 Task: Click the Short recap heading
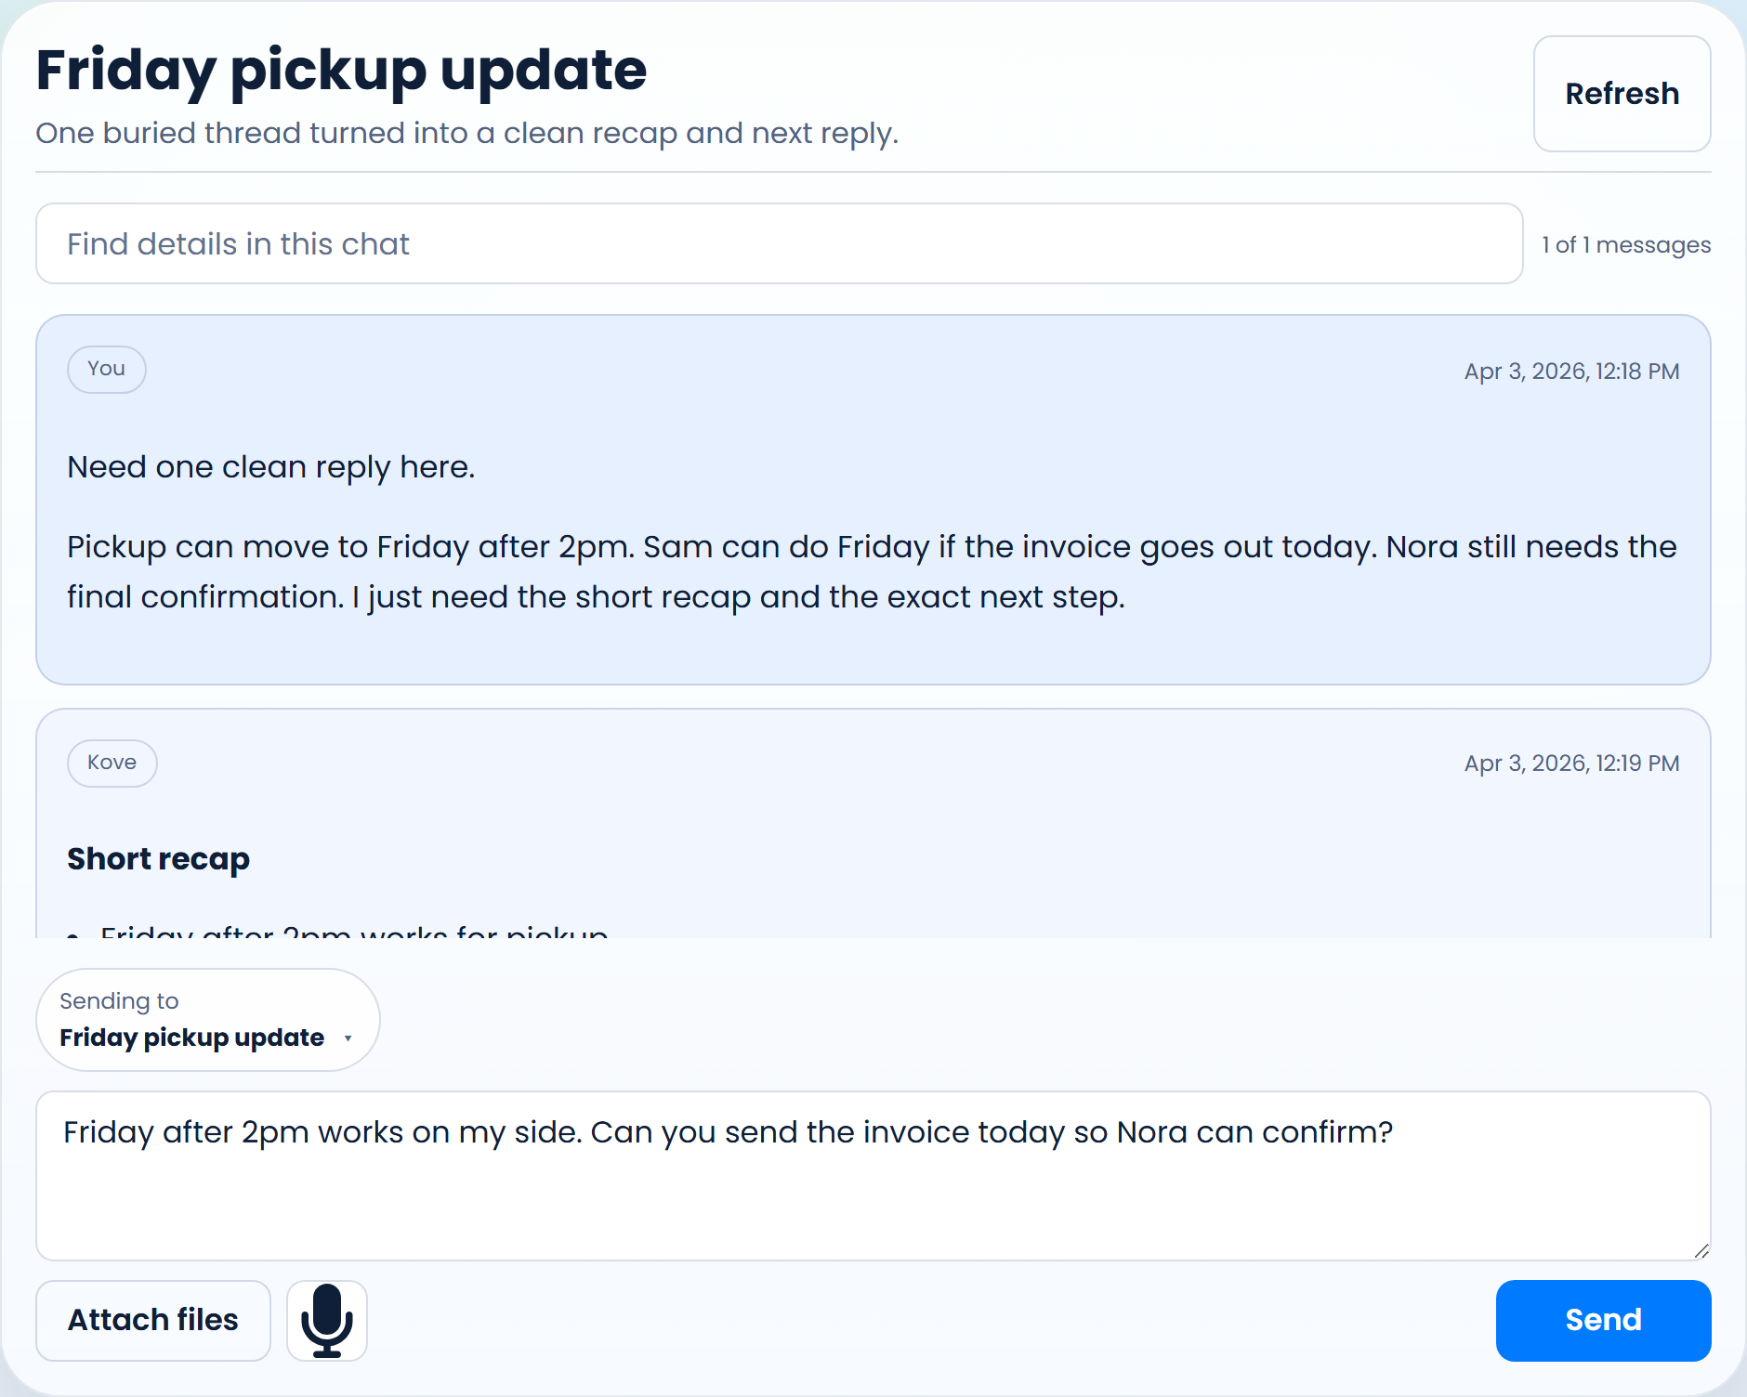point(158,859)
